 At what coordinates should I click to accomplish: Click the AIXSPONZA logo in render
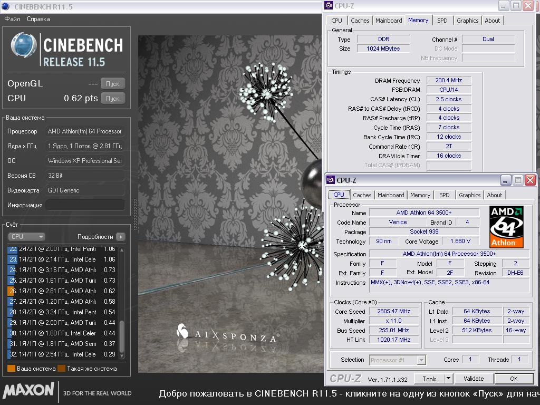click(x=227, y=333)
